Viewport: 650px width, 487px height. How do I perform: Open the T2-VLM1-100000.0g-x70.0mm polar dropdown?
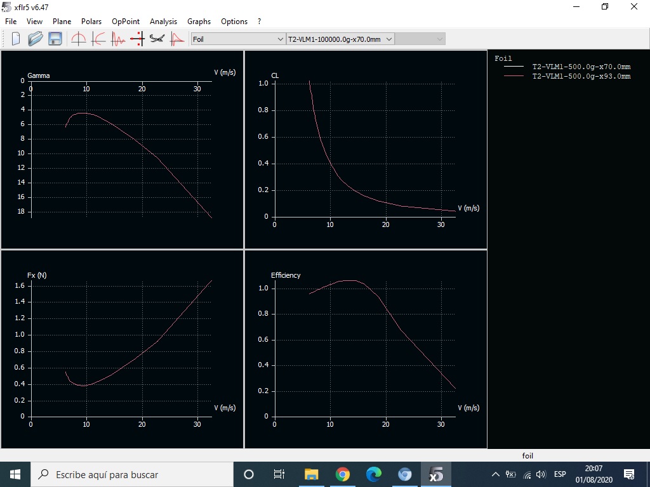coord(340,39)
